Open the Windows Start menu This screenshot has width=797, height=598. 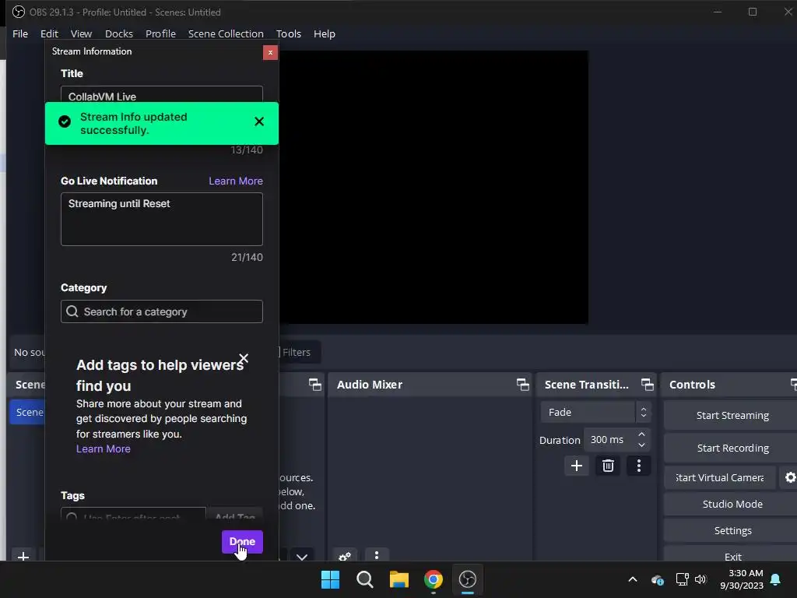(x=330, y=579)
